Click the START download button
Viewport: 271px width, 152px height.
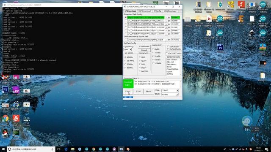pyautogui.click(x=128, y=91)
